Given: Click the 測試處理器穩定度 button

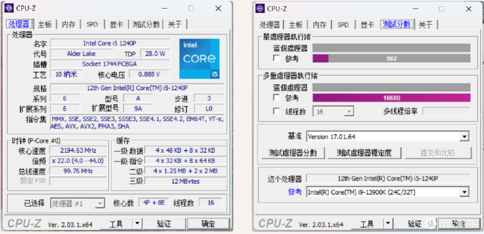Looking at the screenshot, I should (364, 153).
